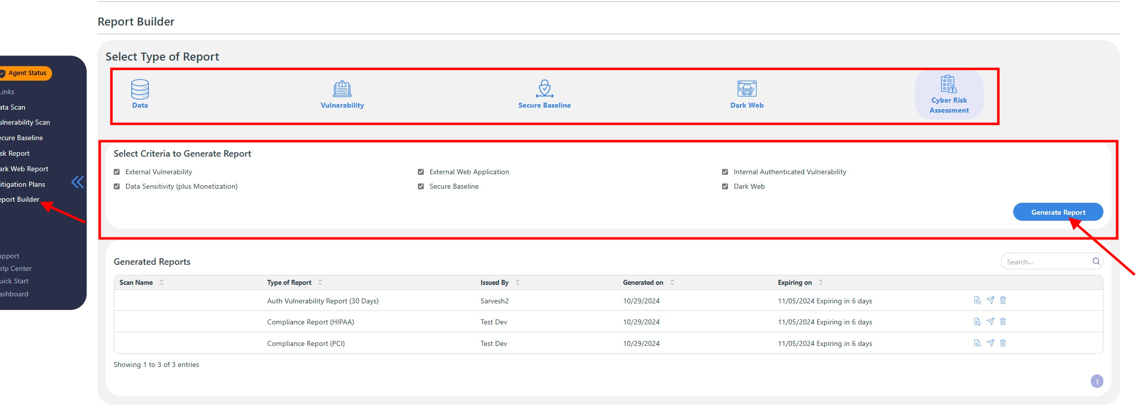1146x411 pixels.
Task: Delete the Compliance Report (PCI)
Action: [x=1003, y=343]
